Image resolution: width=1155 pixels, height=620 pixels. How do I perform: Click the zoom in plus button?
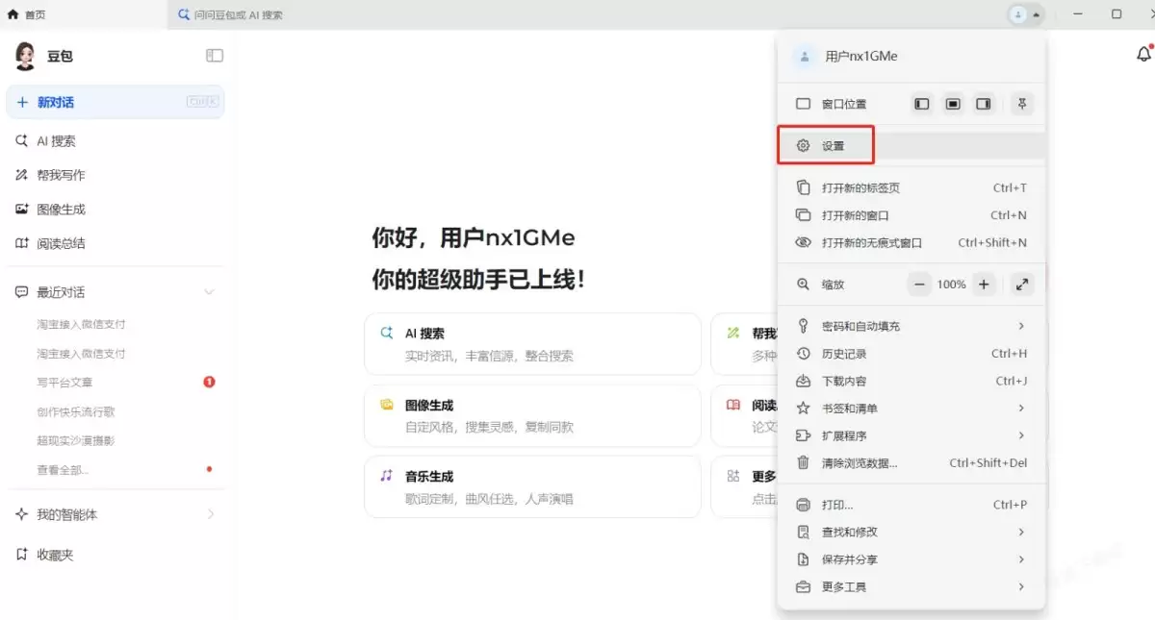[984, 285]
